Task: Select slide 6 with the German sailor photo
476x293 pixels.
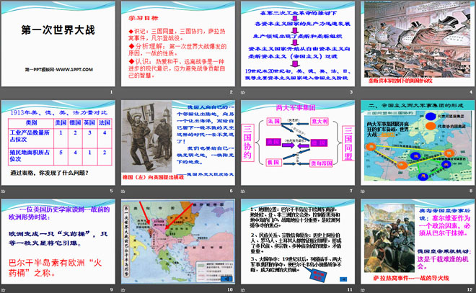Action: click(178, 143)
